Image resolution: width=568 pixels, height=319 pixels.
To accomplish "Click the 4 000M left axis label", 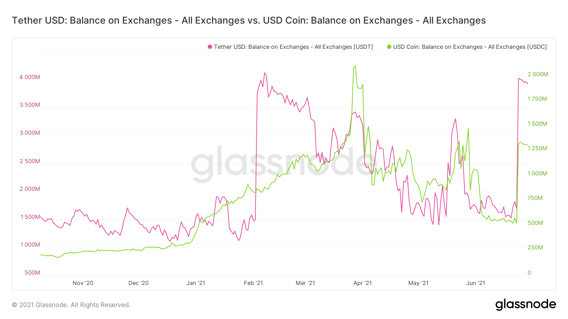I will coord(30,77).
